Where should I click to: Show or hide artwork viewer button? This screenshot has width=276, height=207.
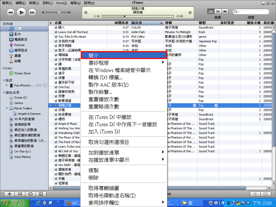(x=40, y=194)
